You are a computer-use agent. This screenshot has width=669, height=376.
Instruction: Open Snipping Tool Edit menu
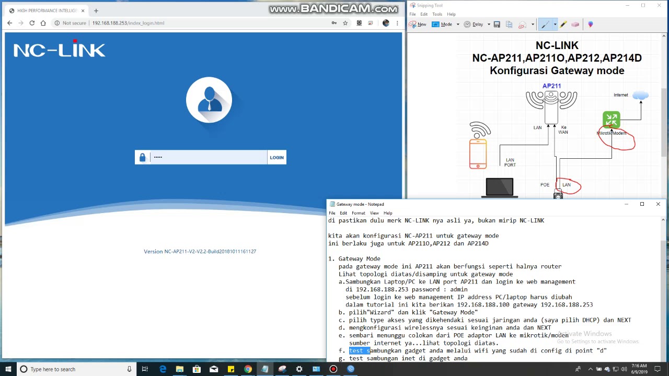click(x=424, y=14)
